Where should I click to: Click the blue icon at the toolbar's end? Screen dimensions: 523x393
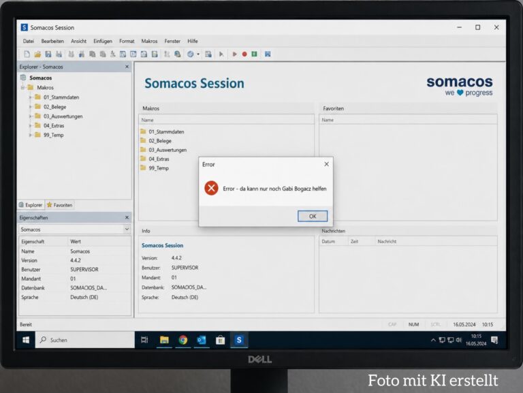point(268,54)
